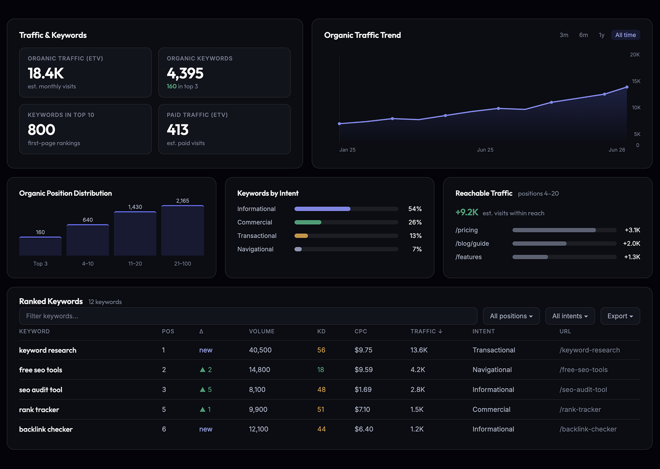
Task: Open the Export dropdown menu
Action: click(x=620, y=316)
